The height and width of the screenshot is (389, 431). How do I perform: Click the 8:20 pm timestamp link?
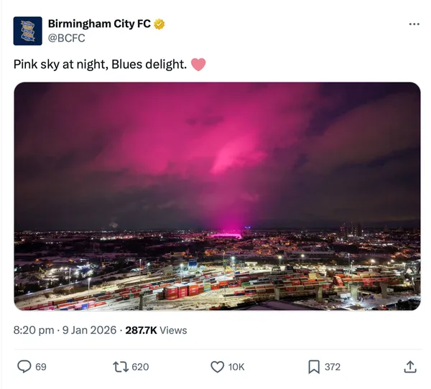tap(34, 330)
